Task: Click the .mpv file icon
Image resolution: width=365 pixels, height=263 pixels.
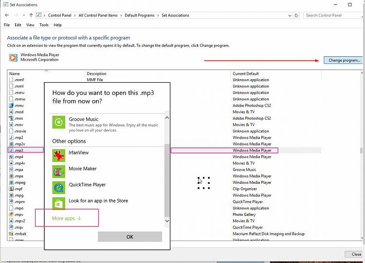Action: pyautogui.click(x=11, y=214)
